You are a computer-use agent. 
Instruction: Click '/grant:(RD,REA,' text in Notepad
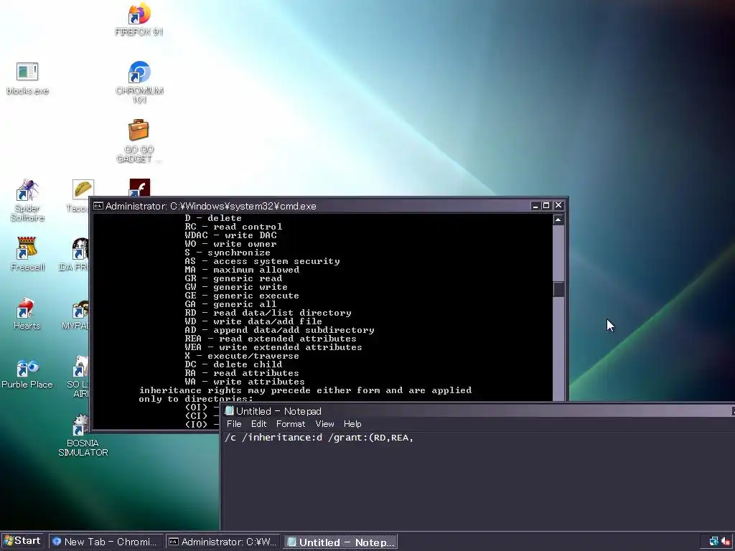(370, 438)
